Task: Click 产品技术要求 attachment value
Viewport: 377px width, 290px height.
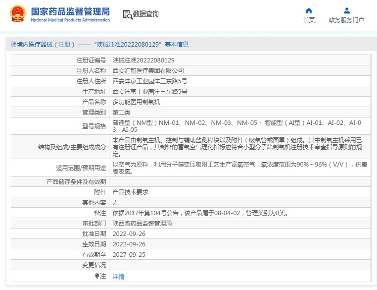Action: pos(130,192)
